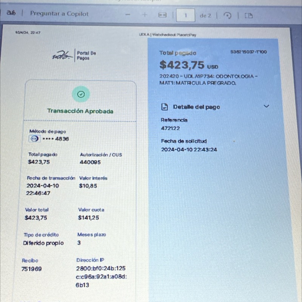The height and width of the screenshot is (302, 302).
Task: Click the fit to width icon
Action: [162, 15]
